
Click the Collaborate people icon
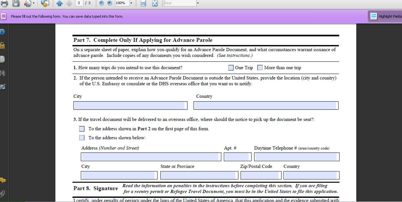tap(27, 3)
